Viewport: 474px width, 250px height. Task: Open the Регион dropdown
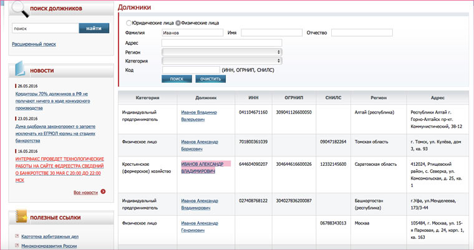[221, 52]
